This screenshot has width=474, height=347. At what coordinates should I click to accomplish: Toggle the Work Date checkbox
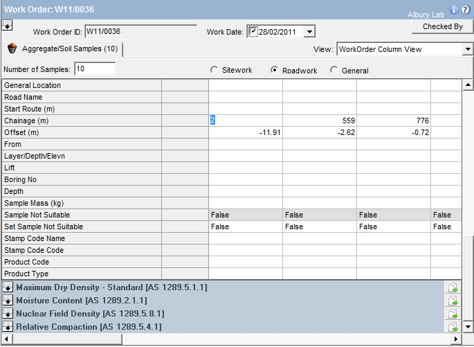(x=253, y=31)
